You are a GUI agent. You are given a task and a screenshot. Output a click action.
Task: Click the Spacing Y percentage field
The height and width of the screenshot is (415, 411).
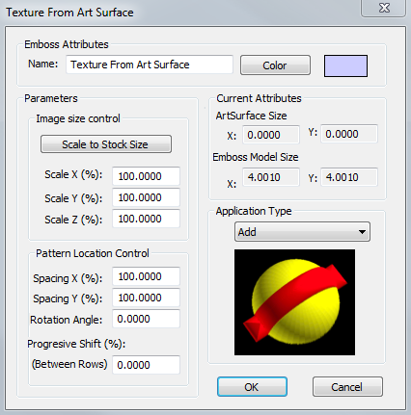tap(146, 298)
